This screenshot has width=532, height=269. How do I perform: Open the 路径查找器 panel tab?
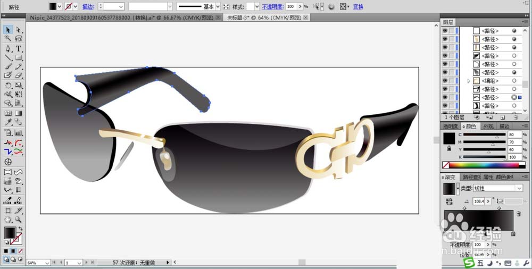tap(471, 177)
